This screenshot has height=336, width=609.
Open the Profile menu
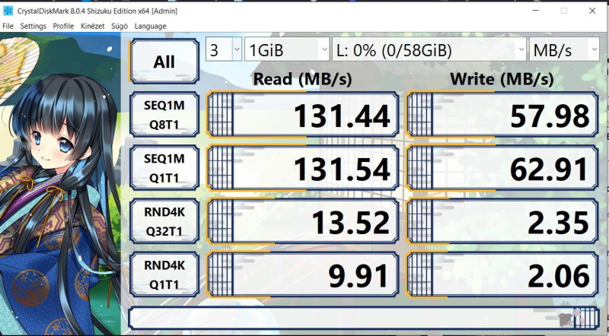pyautogui.click(x=63, y=26)
